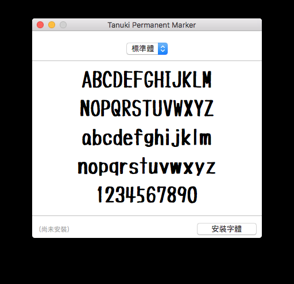
Task: Click the 1234567890 digits preview line
Action: (147, 195)
